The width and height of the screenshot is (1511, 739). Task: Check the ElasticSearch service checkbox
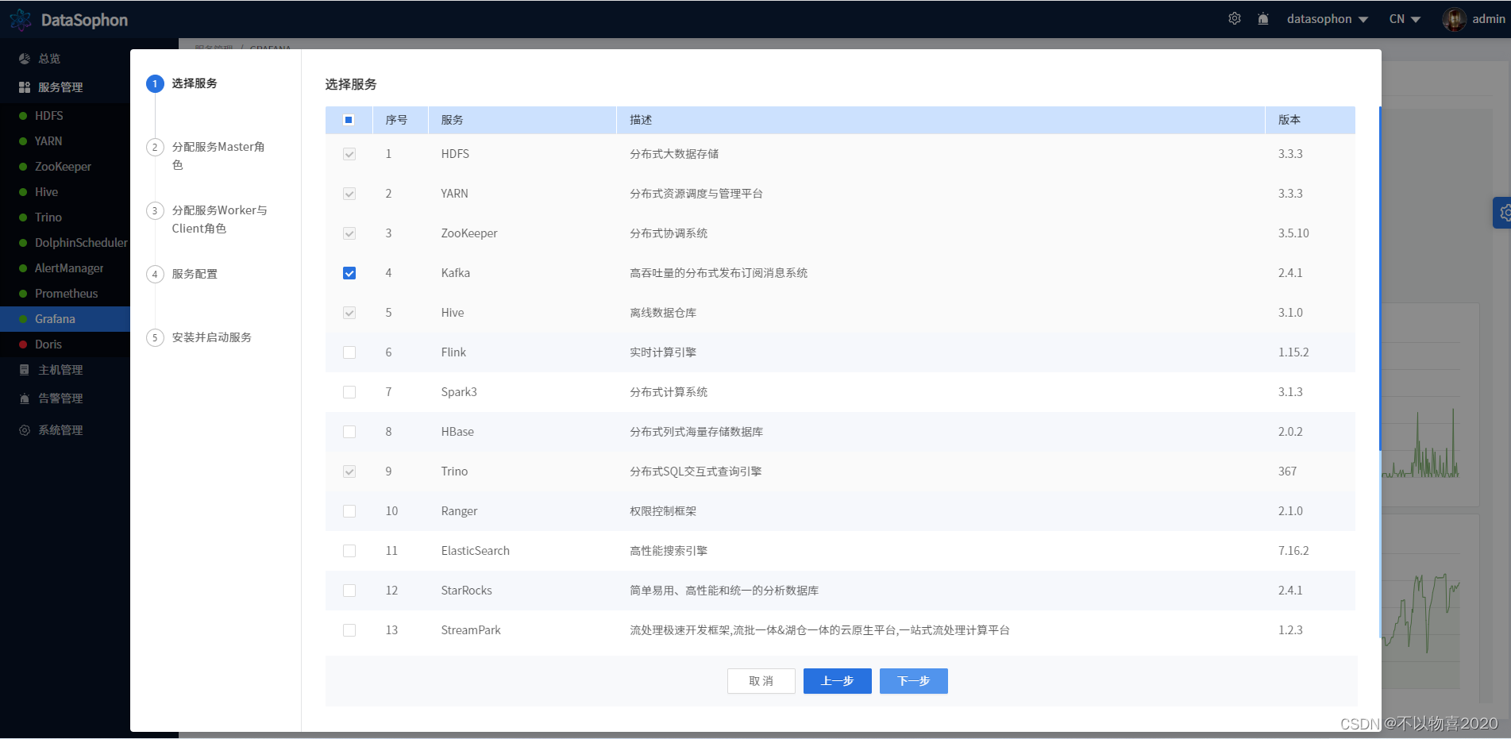[349, 551]
